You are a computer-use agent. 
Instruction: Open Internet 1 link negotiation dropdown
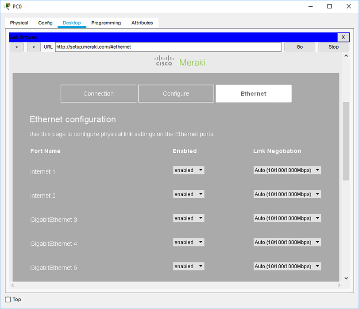287,170
